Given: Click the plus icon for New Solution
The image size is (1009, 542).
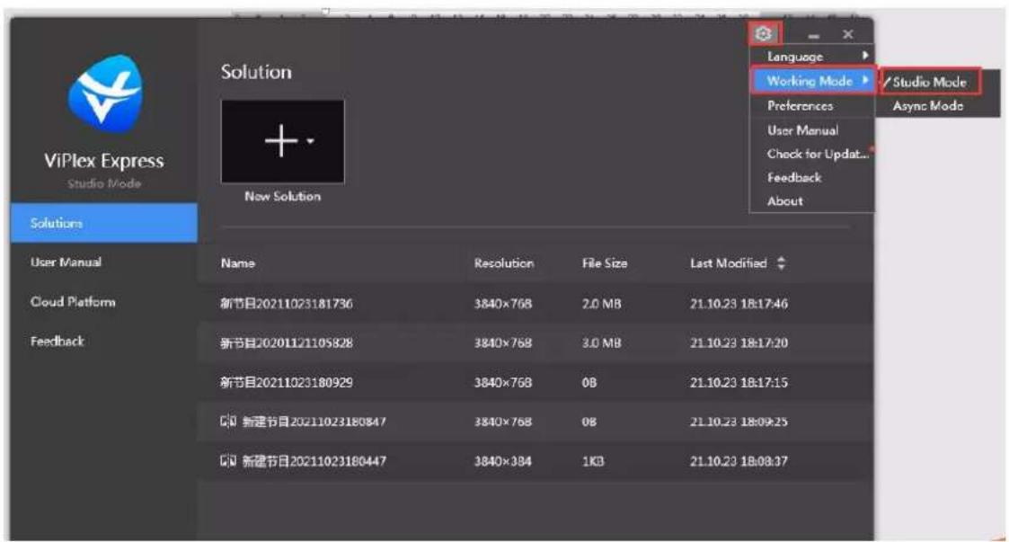Looking at the screenshot, I should [x=281, y=140].
